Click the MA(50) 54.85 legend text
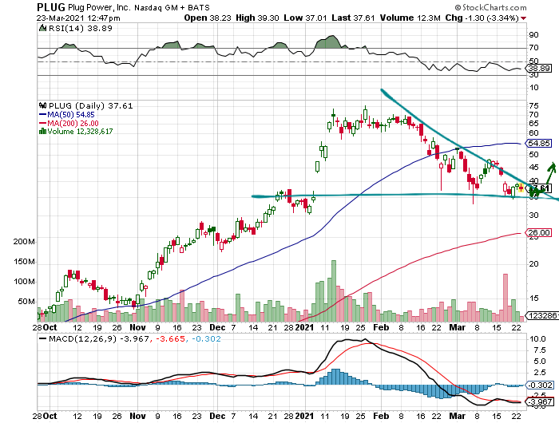The height and width of the screenshot is (423, 559). [x=70, y=115]
